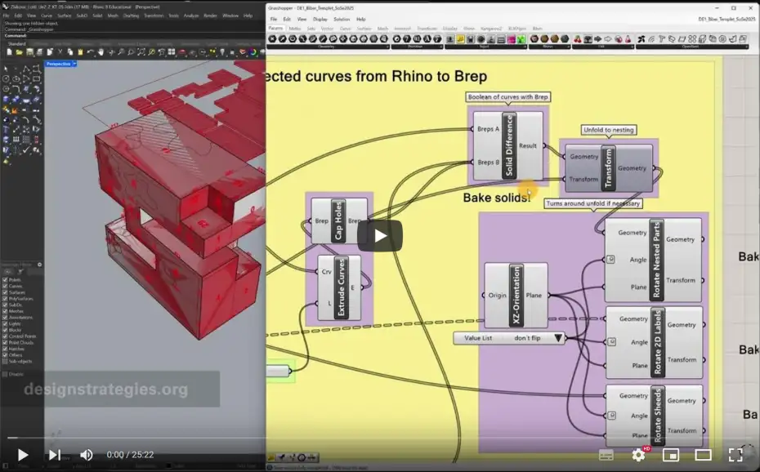Click the Solid Difference component
Screen dimensions: 760x472
click(508, 145)
